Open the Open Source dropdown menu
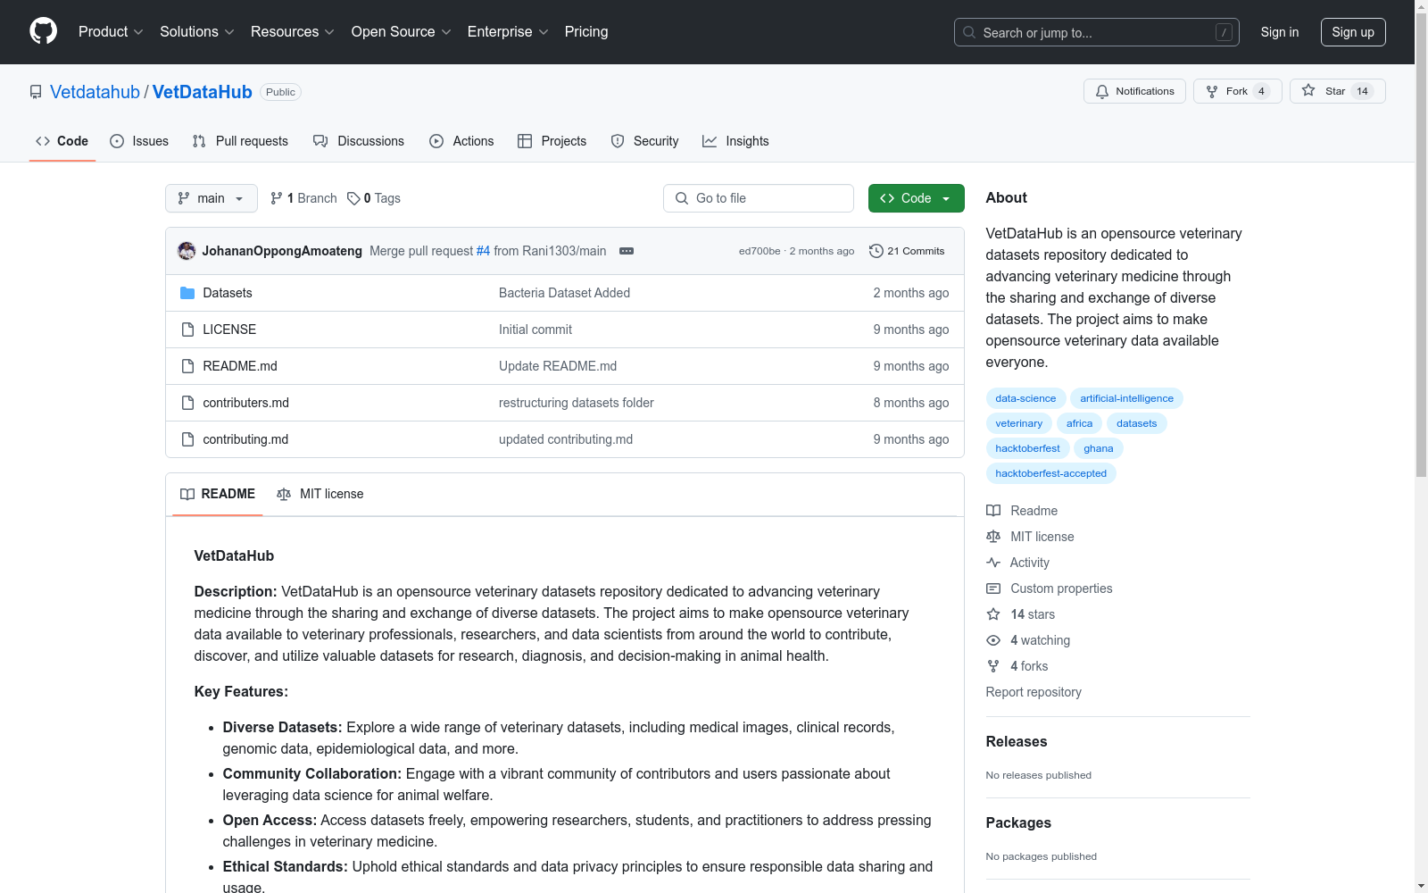1428x893 pixels. pos(401,32)
